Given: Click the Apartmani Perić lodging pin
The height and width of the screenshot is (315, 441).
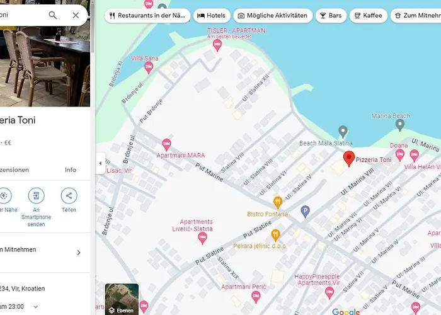Looking at the screenshot, I should [x=256, y=297].
